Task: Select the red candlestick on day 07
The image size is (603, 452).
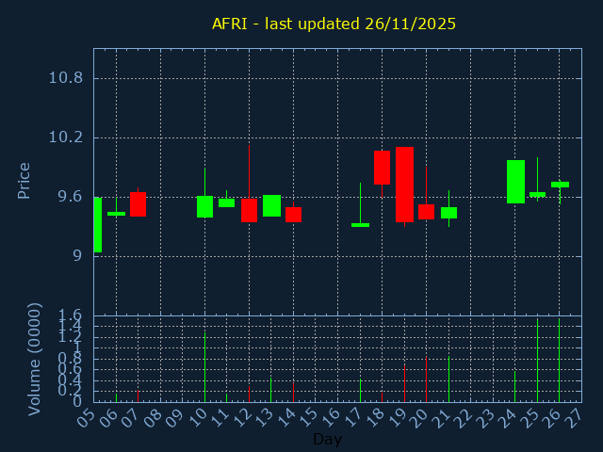Action: coord(138,204)
